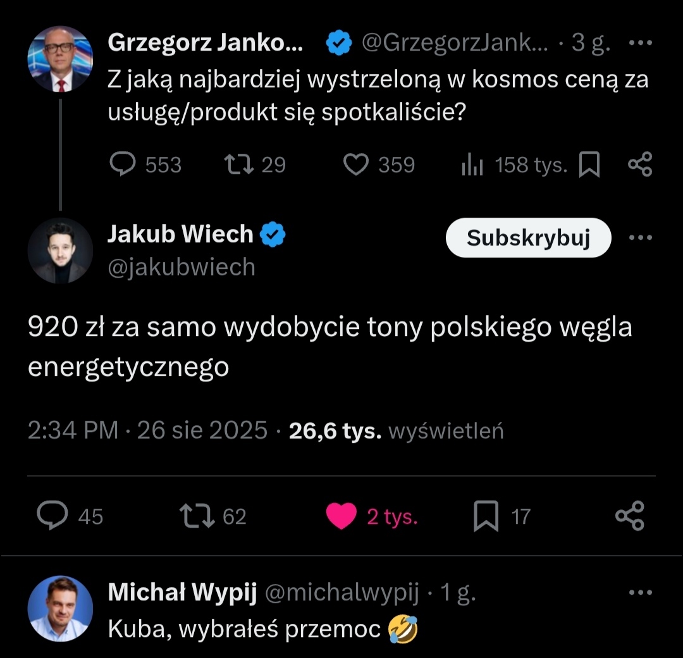683x658 pixels.
Task: Bookmark Jakub Wiech's tweet
Action: pyautogui.click(x=486, y=516)
